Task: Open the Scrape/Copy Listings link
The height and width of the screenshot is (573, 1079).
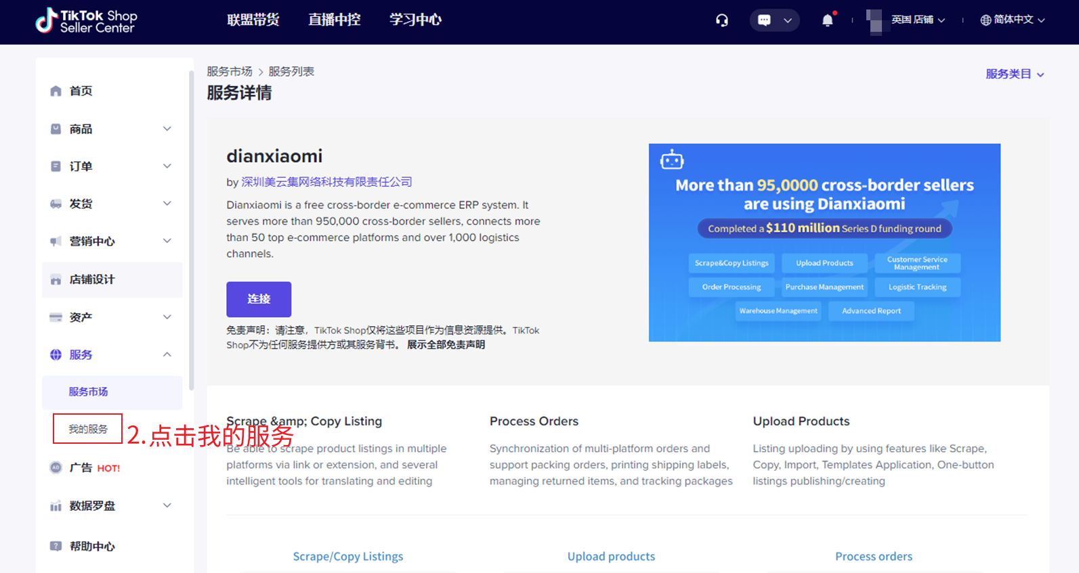Action: point(348,556)
